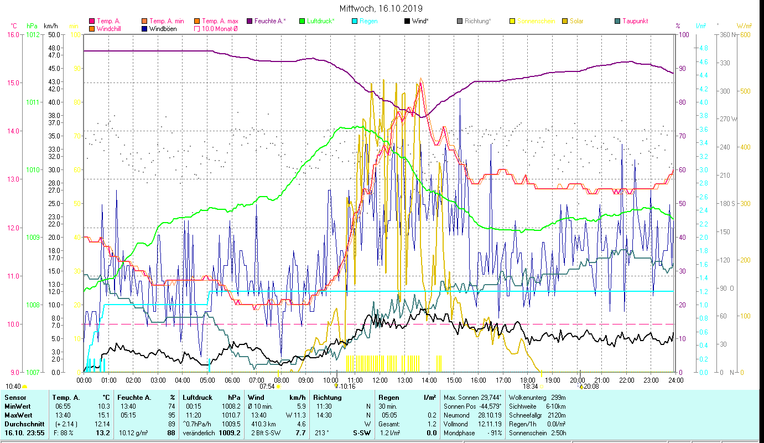764x443 pixels.
Task: Click the sunrise sun icon at 07:54
Action: (279, 387)
